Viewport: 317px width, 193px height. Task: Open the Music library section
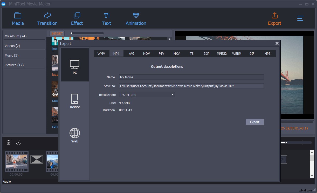(x=11, y=55)
